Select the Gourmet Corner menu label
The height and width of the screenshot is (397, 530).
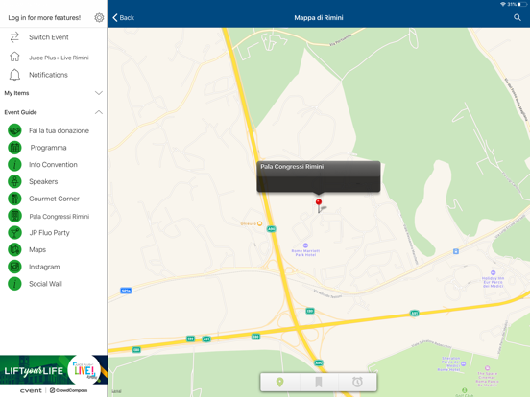(54, 198)
